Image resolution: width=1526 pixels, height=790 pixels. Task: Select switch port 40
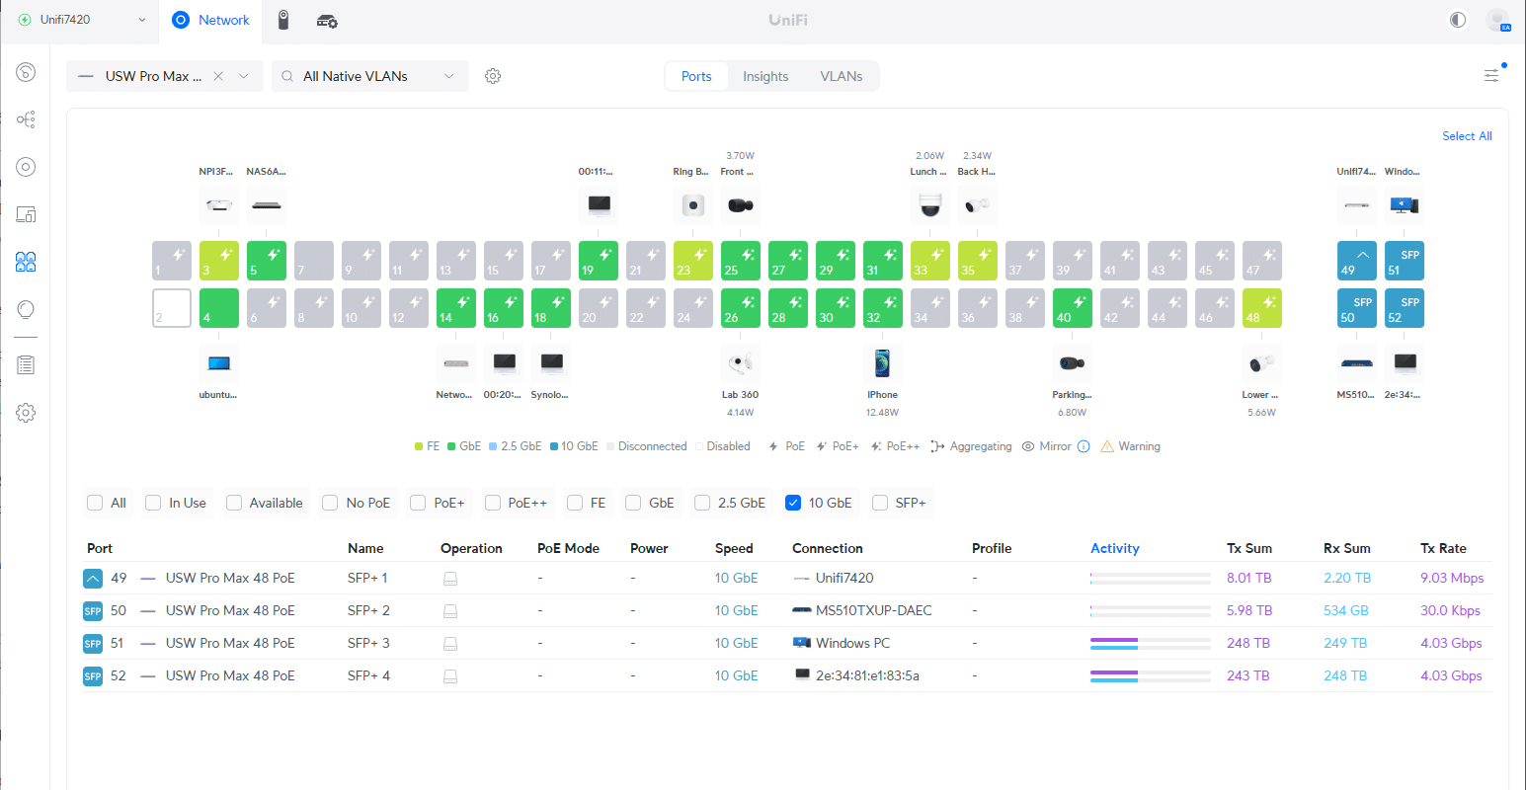click(1073, 308)
